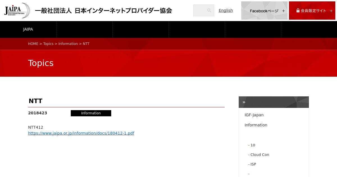Click the Topics page banner heading

point(41,63)
